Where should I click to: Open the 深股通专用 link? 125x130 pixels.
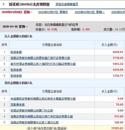(17, 105)
